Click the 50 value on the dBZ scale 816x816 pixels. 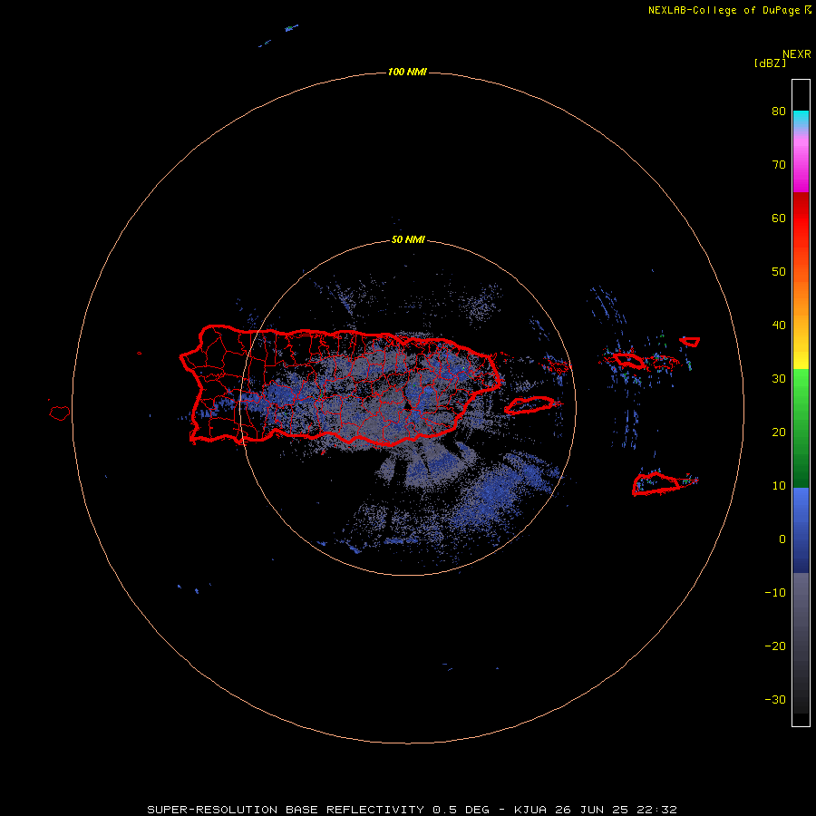[779, 272]
